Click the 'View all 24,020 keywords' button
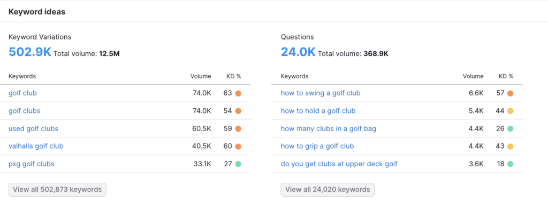This screenshot has height=210, width=548. click(x=328, y=190)
